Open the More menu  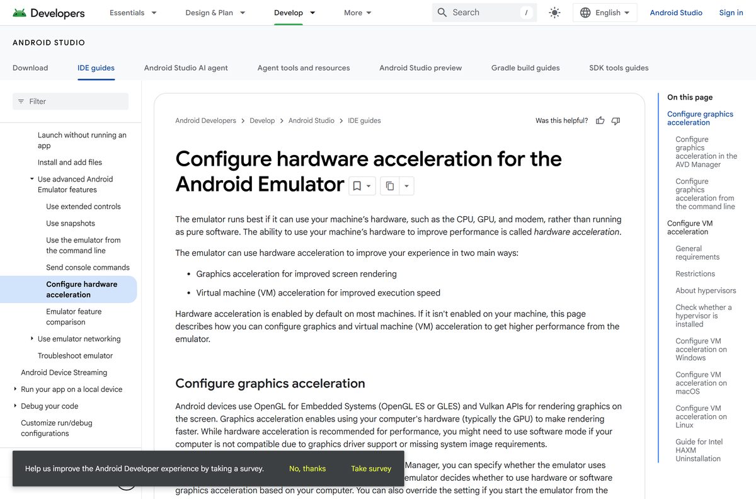358,13
